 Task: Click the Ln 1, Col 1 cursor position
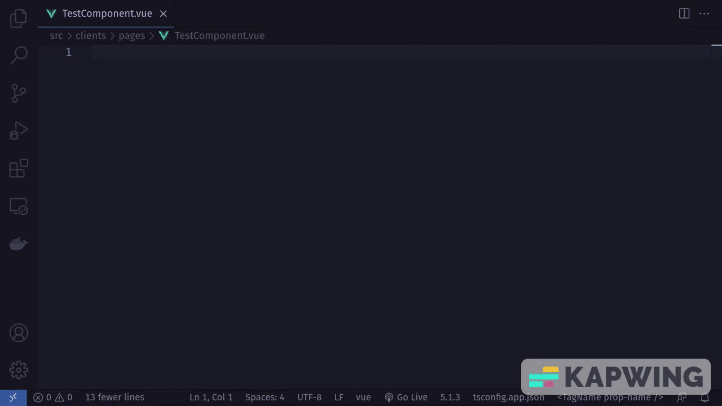point(211,397)
